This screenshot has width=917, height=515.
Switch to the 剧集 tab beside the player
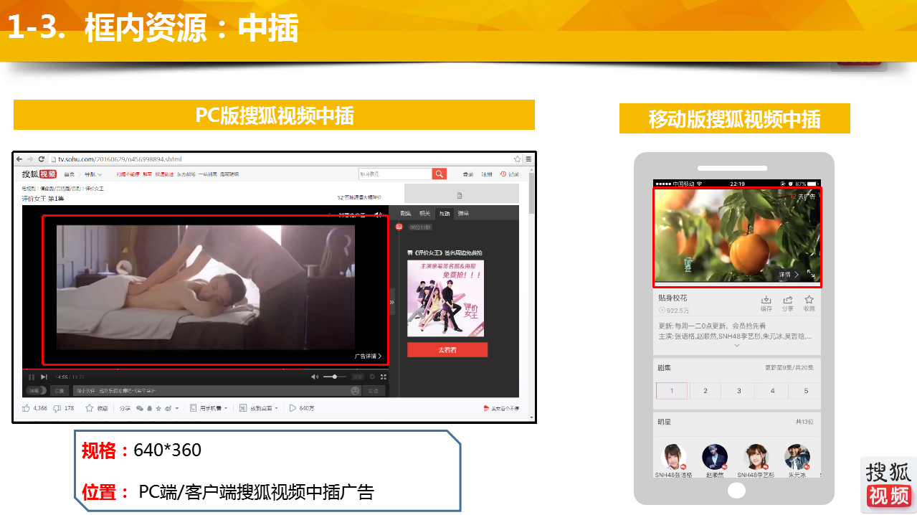406,213
